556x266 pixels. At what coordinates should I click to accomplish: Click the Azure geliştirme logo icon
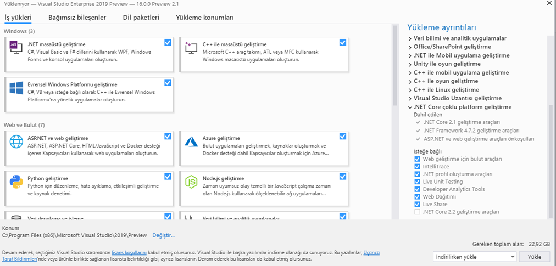pos(191,141)
